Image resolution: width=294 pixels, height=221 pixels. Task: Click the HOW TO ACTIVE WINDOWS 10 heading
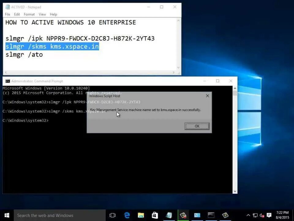pyautogui.click(x=71, y=22)
